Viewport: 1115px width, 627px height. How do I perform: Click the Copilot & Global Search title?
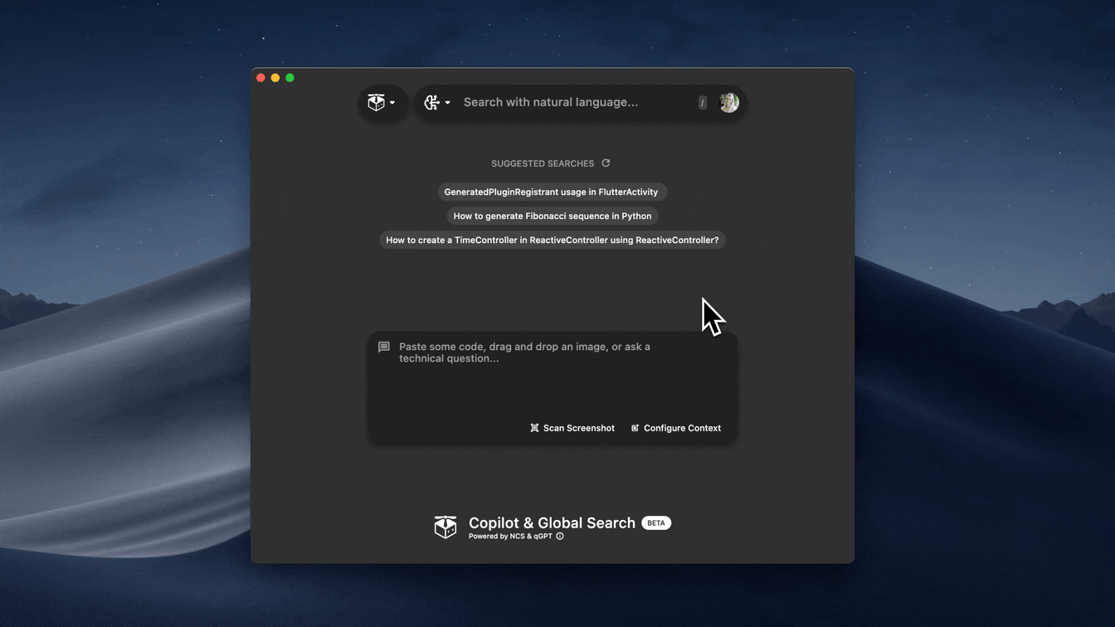552,522
